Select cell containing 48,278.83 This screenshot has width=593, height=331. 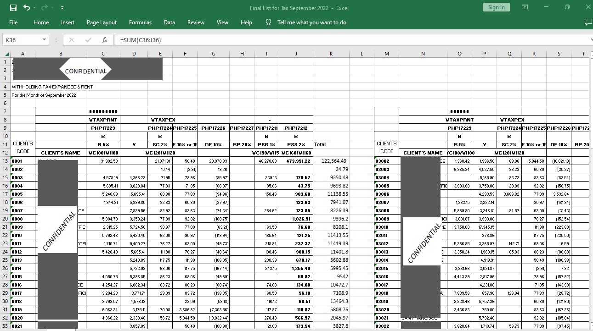pyautogui.click(x=267, y=161)
